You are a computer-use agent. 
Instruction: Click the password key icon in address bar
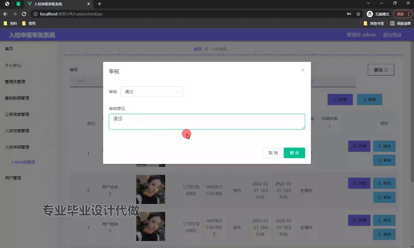click(349, 14)
